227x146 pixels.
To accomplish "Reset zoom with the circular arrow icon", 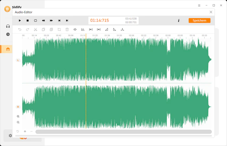I will pyautogui.click(x=18, y=131).
